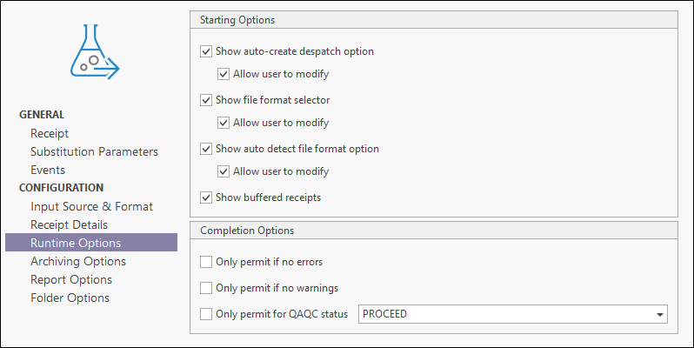
Task: Disable Show auto detect file format option
Action: point(206,149)
